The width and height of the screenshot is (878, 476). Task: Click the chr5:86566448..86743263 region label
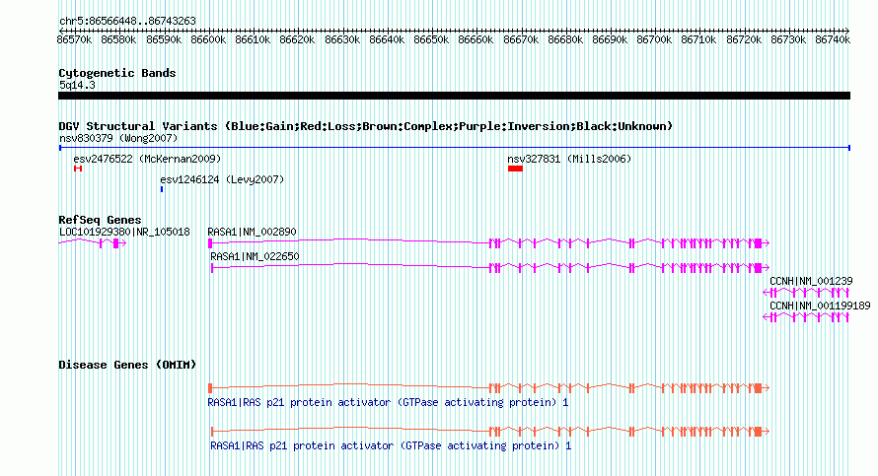click(x=127, y=22)
